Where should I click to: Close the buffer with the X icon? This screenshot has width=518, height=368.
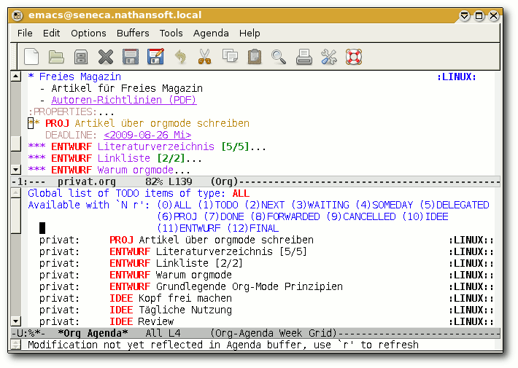pyautogui.click(x=106, y=56)
